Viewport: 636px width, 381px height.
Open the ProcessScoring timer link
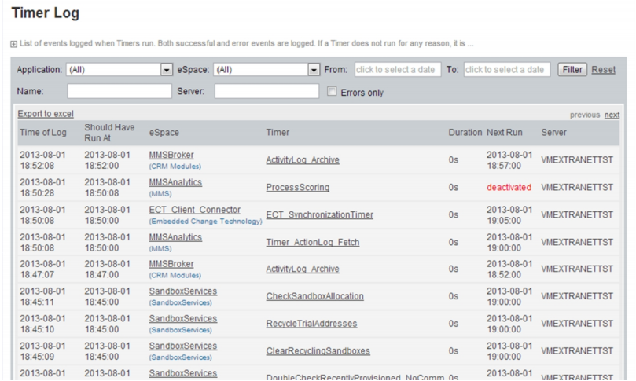[297, 188]
